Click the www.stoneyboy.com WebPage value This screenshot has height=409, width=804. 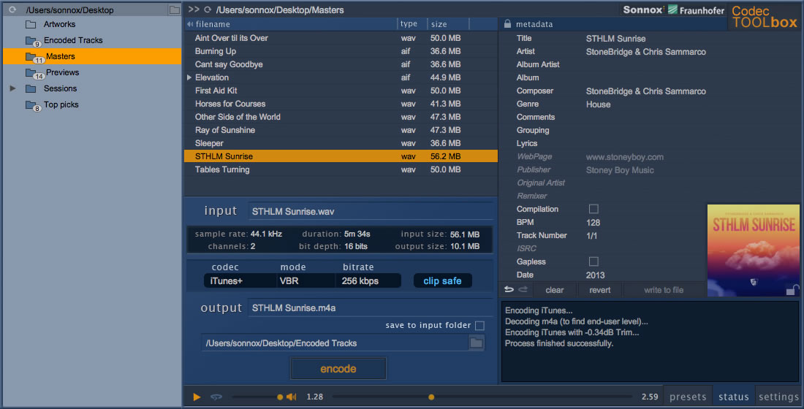tap(624, 157)
